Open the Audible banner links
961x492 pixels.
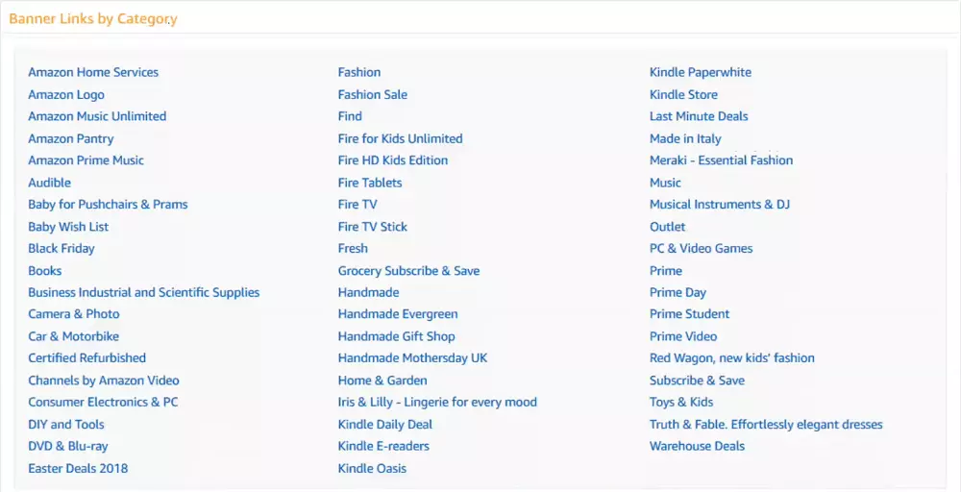coord(50,183)
